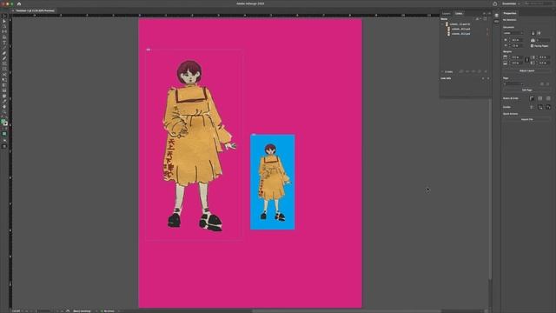Open the Essentials workspace dropdown

(x=512, y=3)
